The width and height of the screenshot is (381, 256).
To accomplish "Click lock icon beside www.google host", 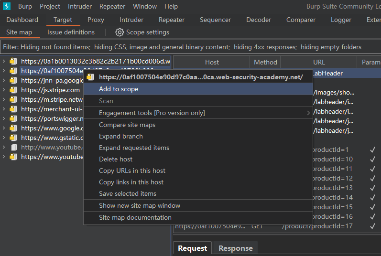I will coord(13,128).
